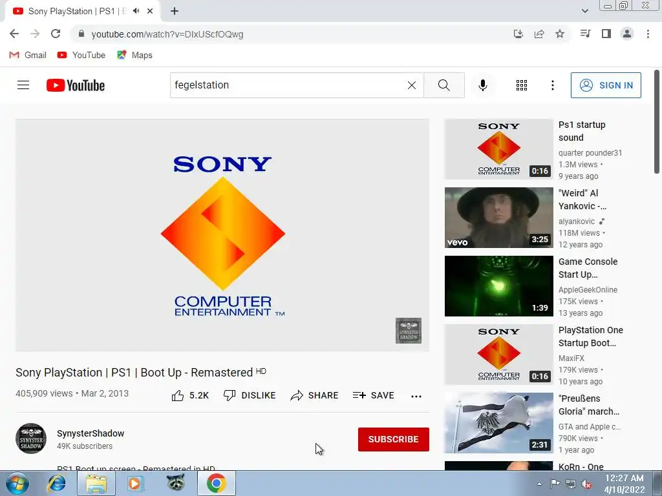This screenshot has height=496, width=662.
Task: Toggle the Chrome side panel
Action: click(606, 34)
